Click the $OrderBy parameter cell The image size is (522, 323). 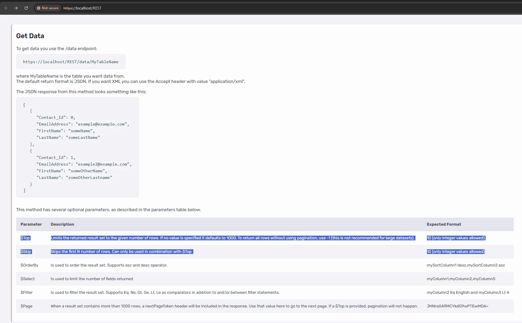pyautogui.click(x=29, y=265)
